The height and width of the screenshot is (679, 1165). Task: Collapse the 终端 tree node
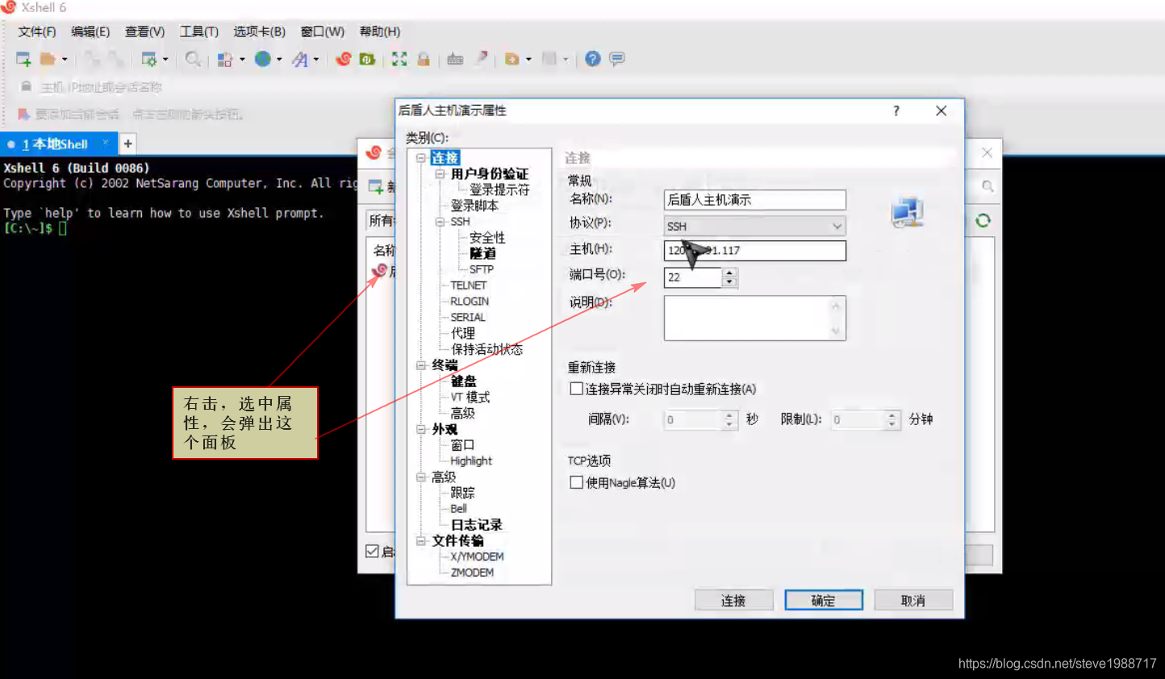pyautogui.click(x=420, y=365)
